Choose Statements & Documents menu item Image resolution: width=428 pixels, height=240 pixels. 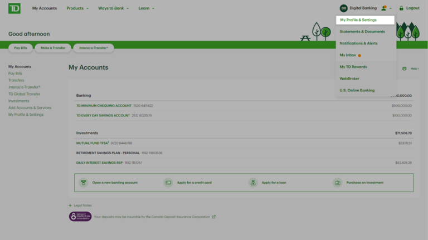coord(362,32)
